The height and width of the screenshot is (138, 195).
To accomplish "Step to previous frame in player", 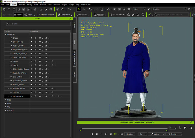I will pyautogui.click(x=97, y=134).
